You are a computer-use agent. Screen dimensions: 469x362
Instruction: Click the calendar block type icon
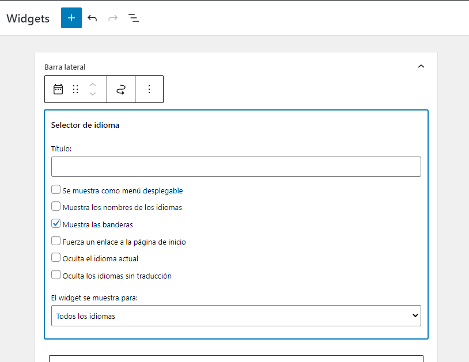click(x=58, y=89)
